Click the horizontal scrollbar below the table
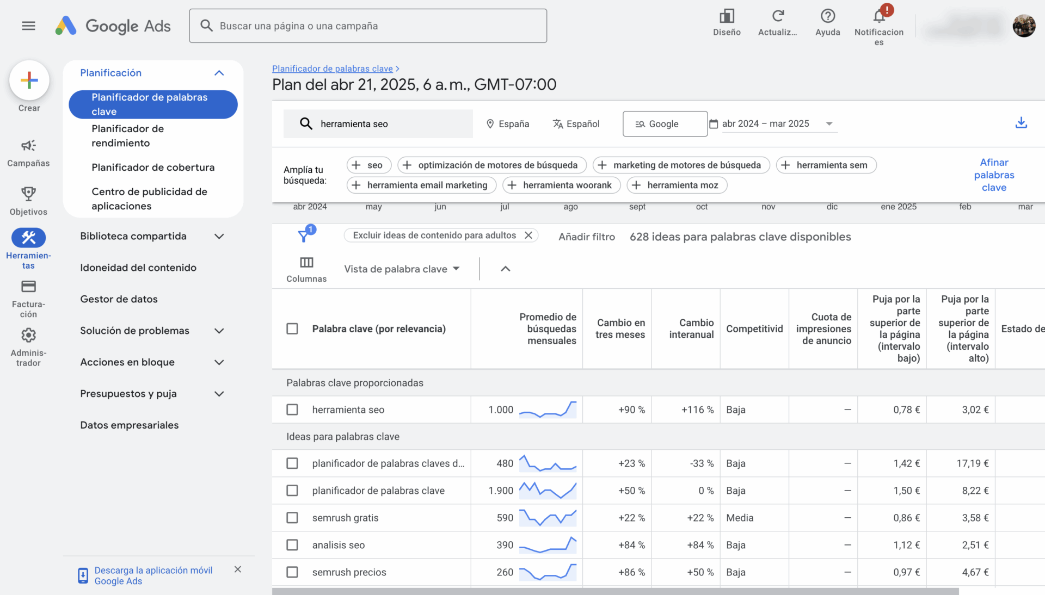 click(x=615, y=591)
